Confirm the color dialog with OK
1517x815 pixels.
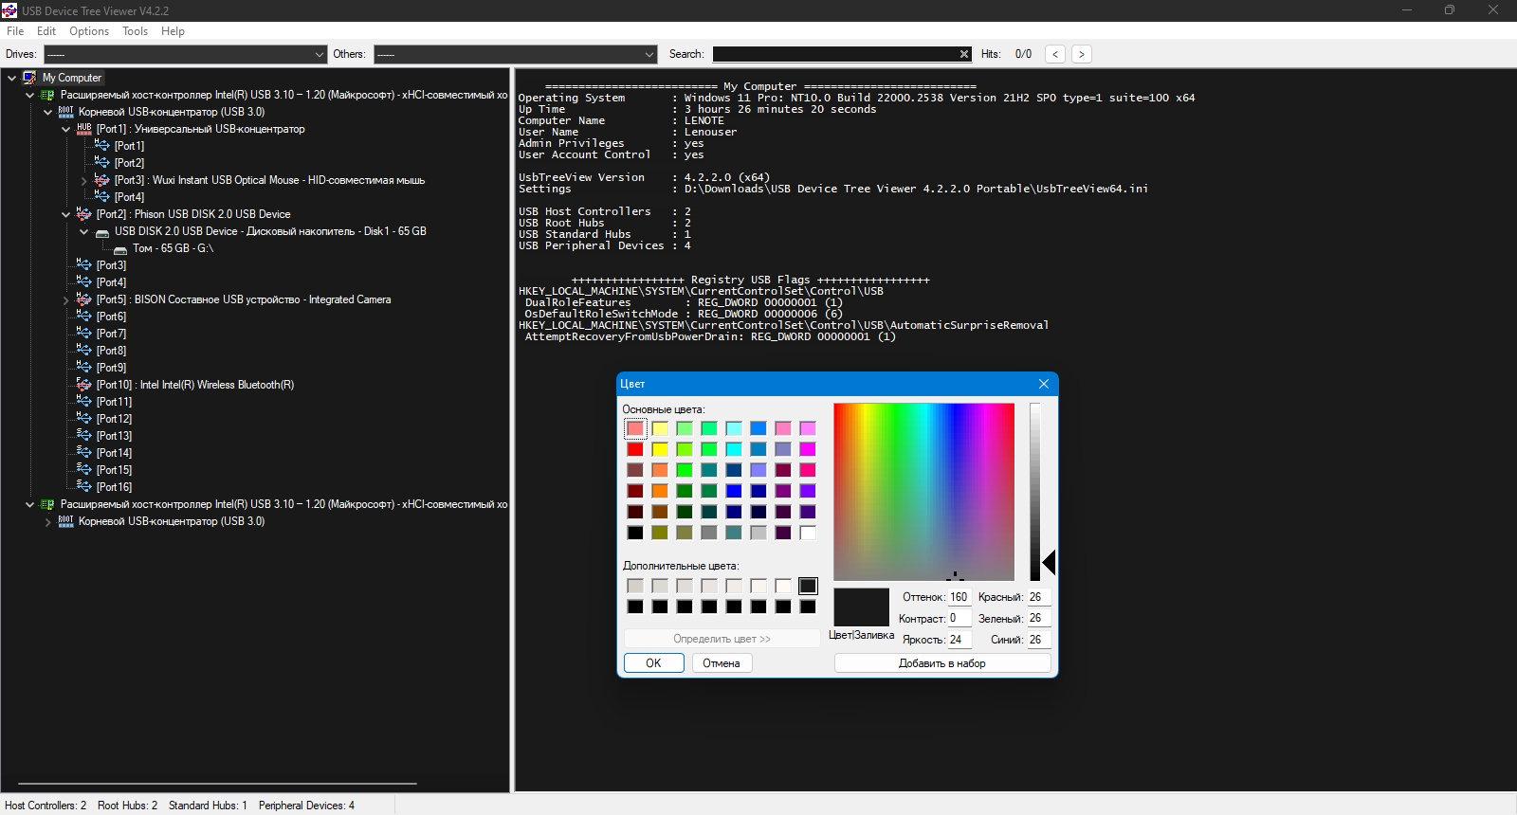coord(653,663)
